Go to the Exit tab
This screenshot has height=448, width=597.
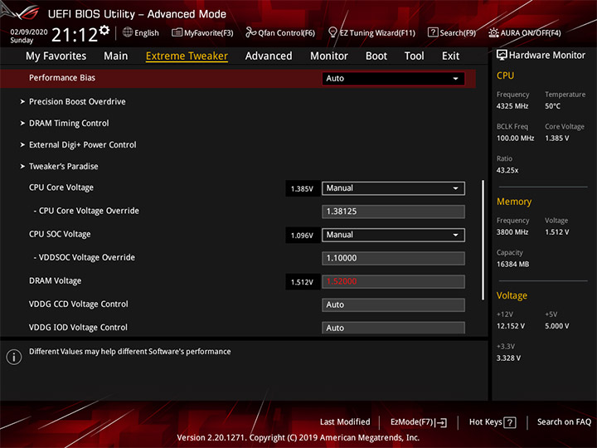tap(450, 56)
